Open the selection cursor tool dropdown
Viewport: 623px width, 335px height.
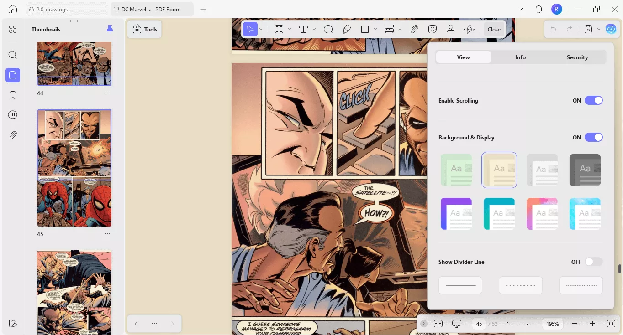click(261, 29)
